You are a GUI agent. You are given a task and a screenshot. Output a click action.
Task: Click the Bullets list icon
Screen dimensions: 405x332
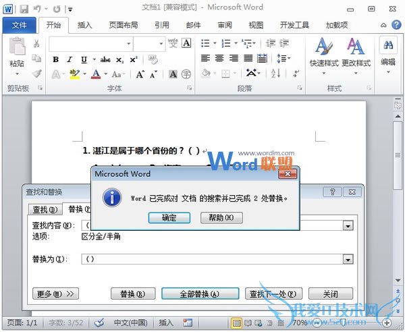pos(206,43)
